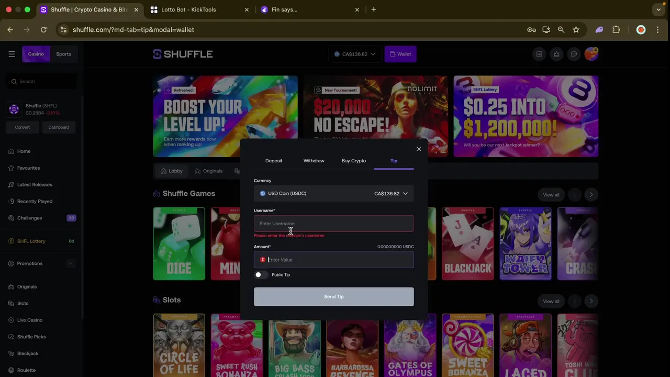The image size is (670, 377).
Task: Open Slots in the sidebar
Action: pos(23,304)
